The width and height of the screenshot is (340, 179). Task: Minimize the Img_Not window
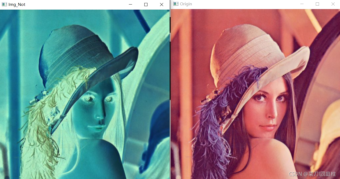point(130,5)
